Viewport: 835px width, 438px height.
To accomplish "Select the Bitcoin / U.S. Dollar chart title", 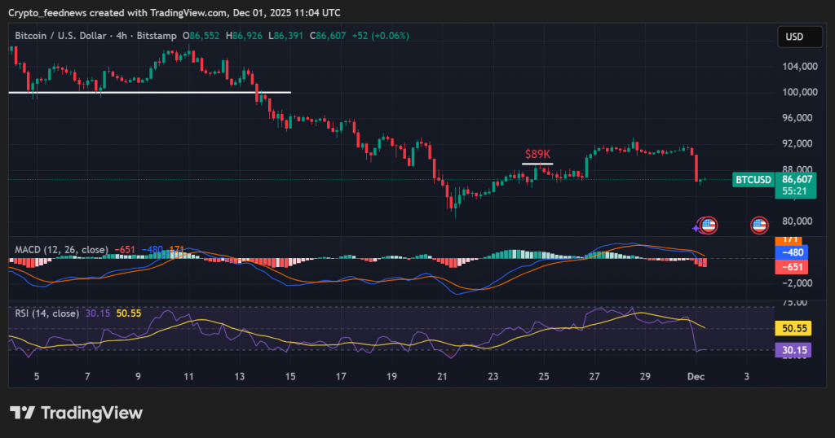I will point(96,36).
